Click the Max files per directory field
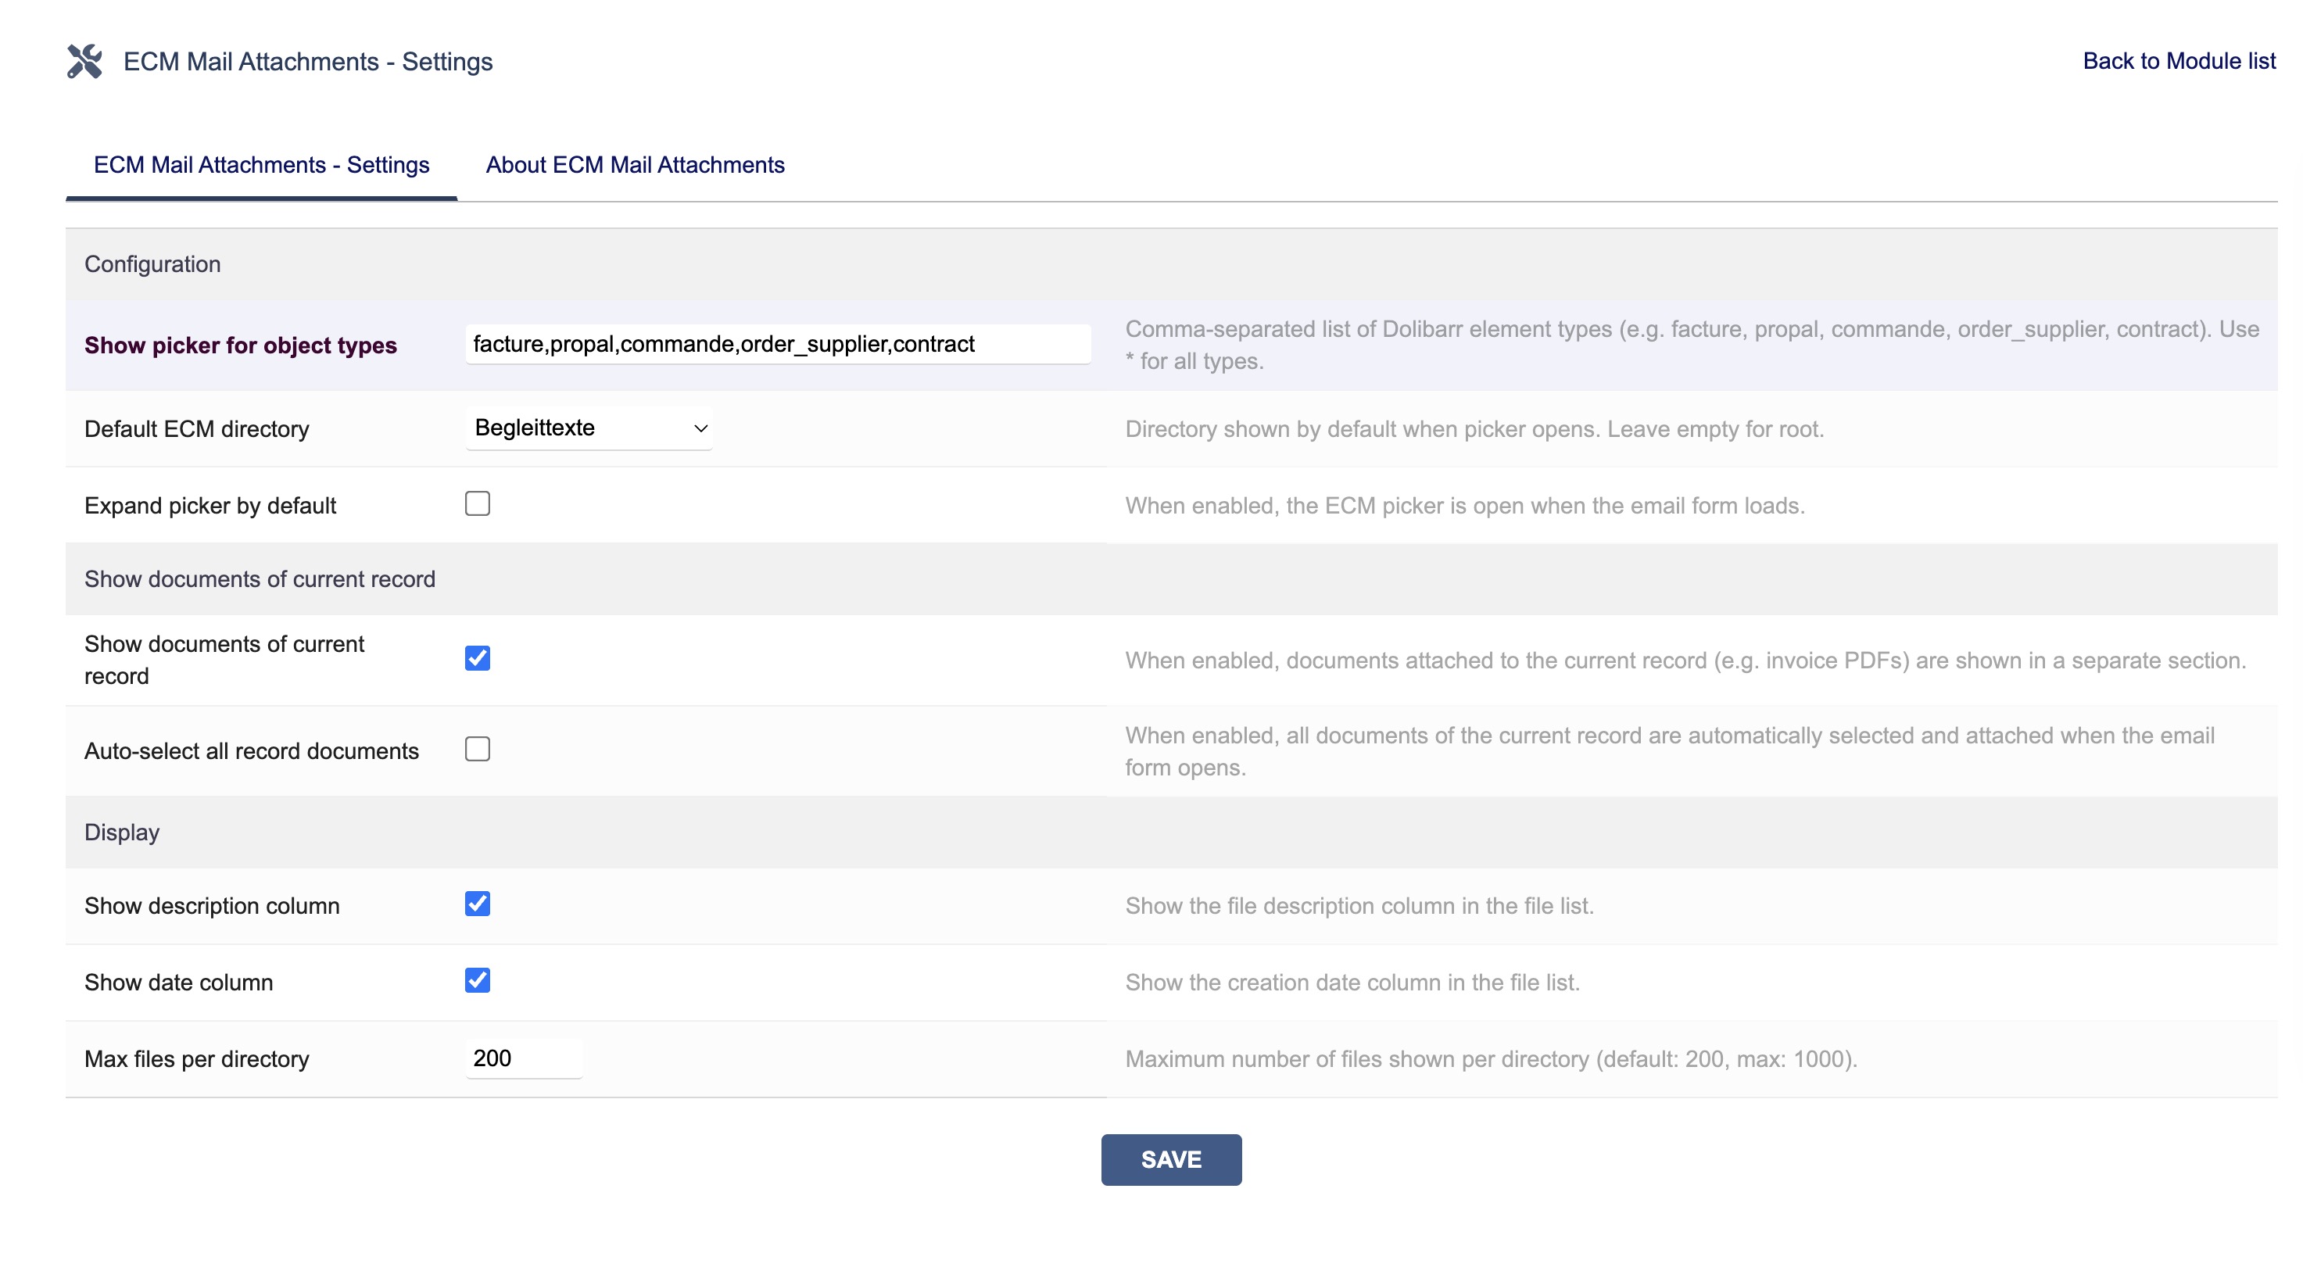This screenshot has width=2303, height=1271. [x=524, y=1058]
